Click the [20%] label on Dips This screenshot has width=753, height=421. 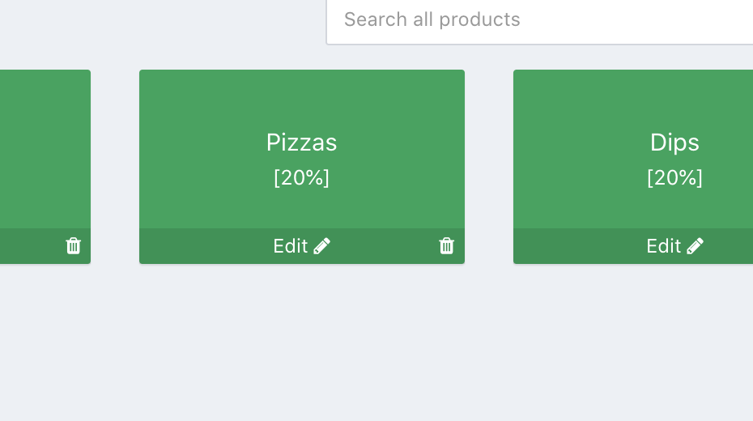(674, 178)
